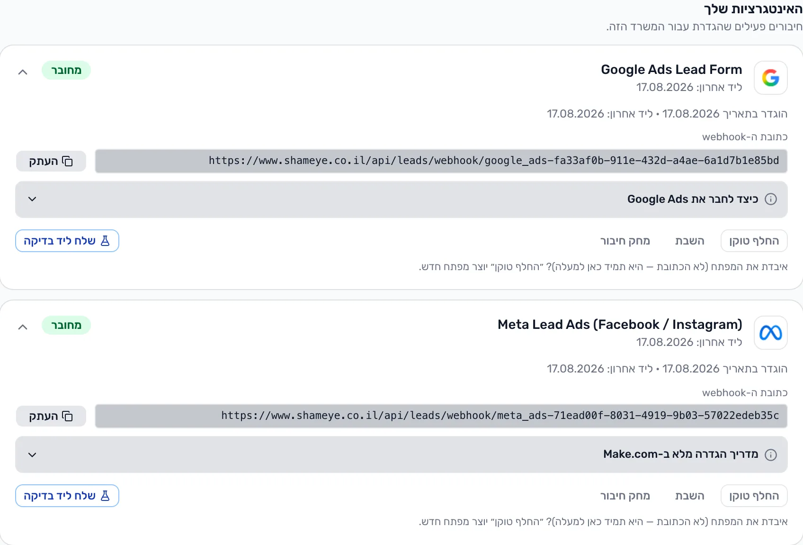Viewport: 803px width, 545px height.
Task: Click 'מחק חיבור' for Google Ads
Action: coord(625,241)
